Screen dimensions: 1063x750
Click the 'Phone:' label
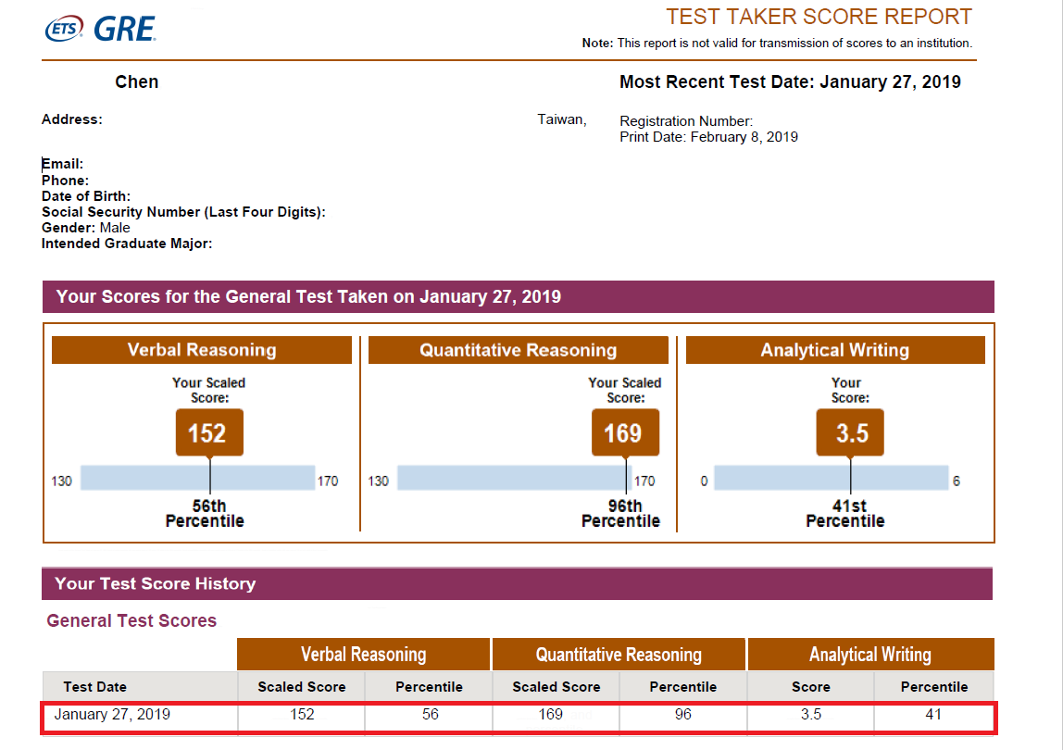coord(65,181)
